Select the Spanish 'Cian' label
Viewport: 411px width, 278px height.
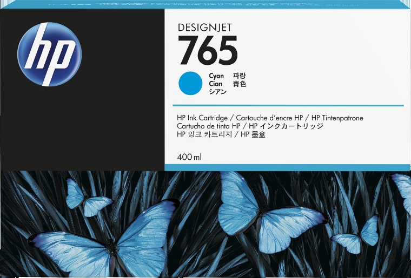click(216, 84)
